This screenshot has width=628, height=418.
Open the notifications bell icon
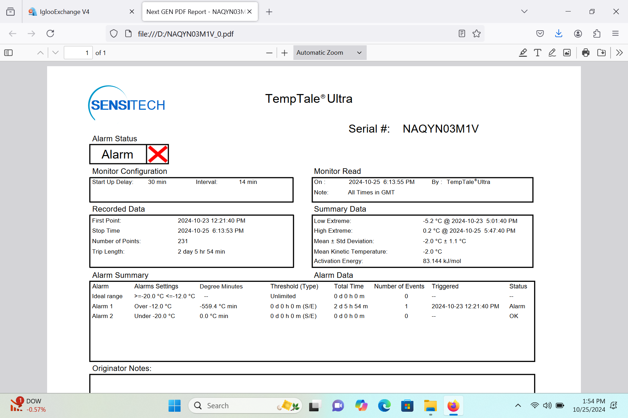[x=614, y=405]
